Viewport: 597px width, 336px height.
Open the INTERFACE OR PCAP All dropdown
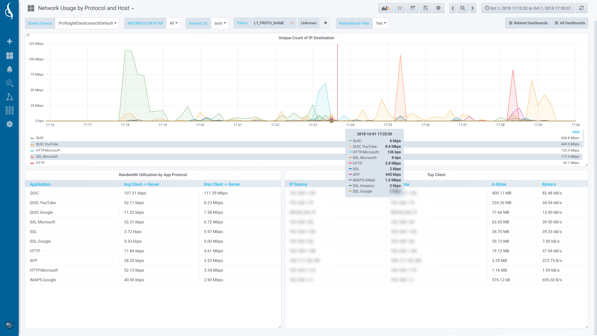174,23
